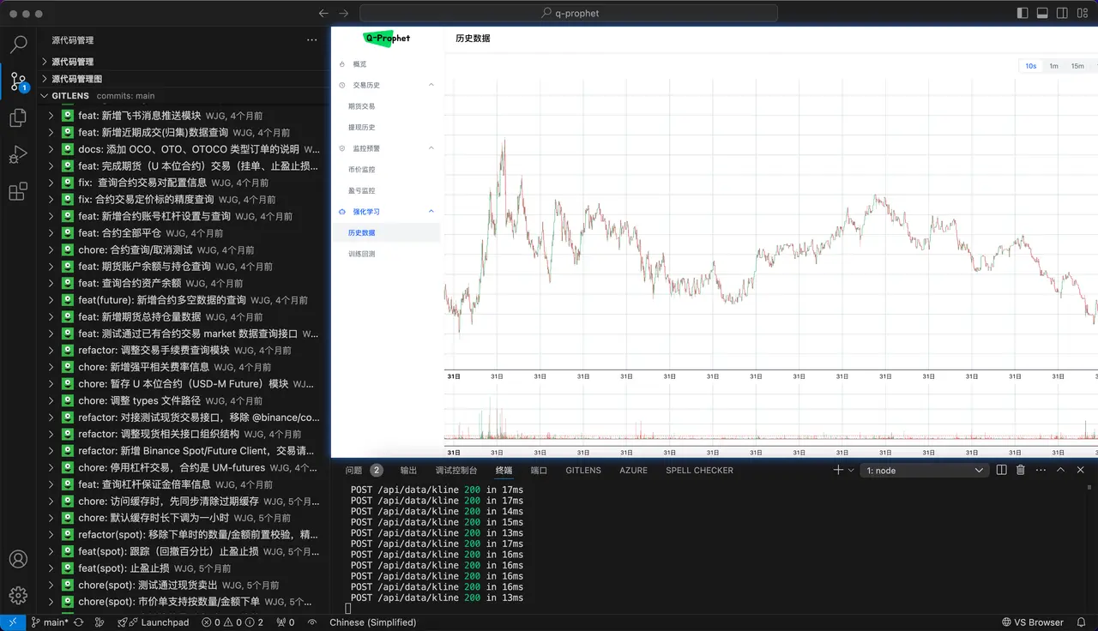Expand the 'feat: 合约全部平仓' commit
Screen dimensions: 1098x631
51,233
